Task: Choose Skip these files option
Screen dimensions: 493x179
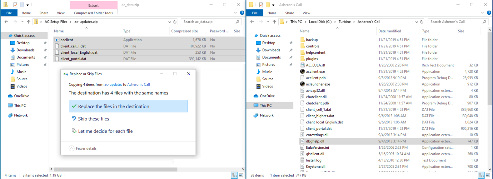Action: point(93,119)
